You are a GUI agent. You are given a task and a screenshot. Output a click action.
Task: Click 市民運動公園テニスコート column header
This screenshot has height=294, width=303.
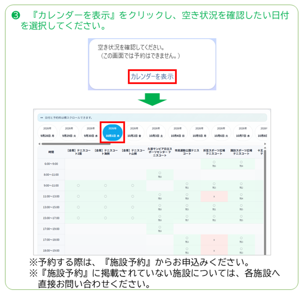tap(187, 152)
